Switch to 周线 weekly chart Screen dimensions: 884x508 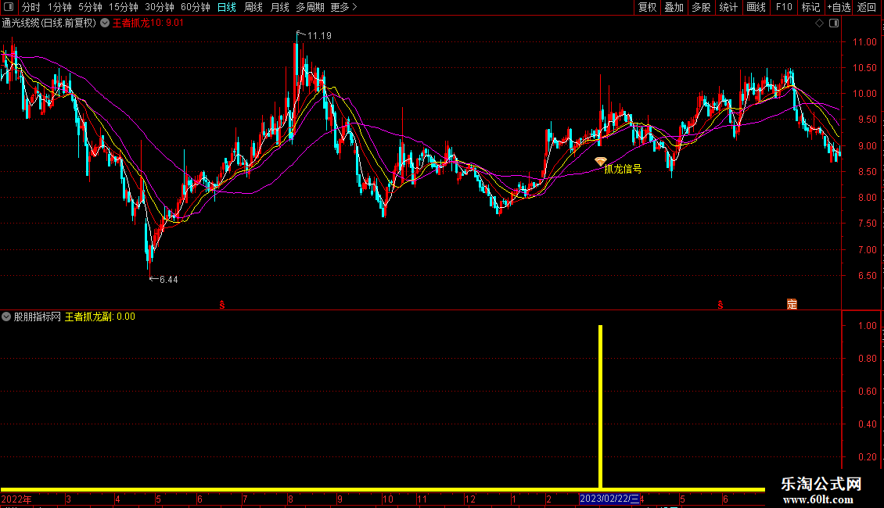tap(253, 7)
